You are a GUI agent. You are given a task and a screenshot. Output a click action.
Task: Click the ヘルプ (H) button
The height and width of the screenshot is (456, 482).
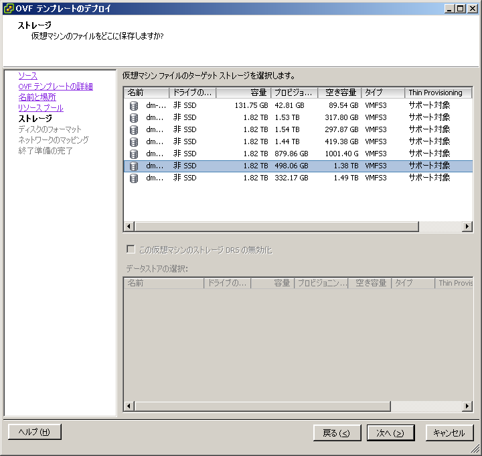[x=34, y=432]
